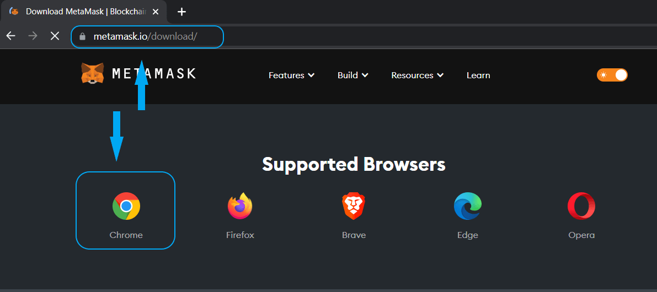The image size is (657, 292).
Task: Click the Edge text label
Action: point(468,235)
